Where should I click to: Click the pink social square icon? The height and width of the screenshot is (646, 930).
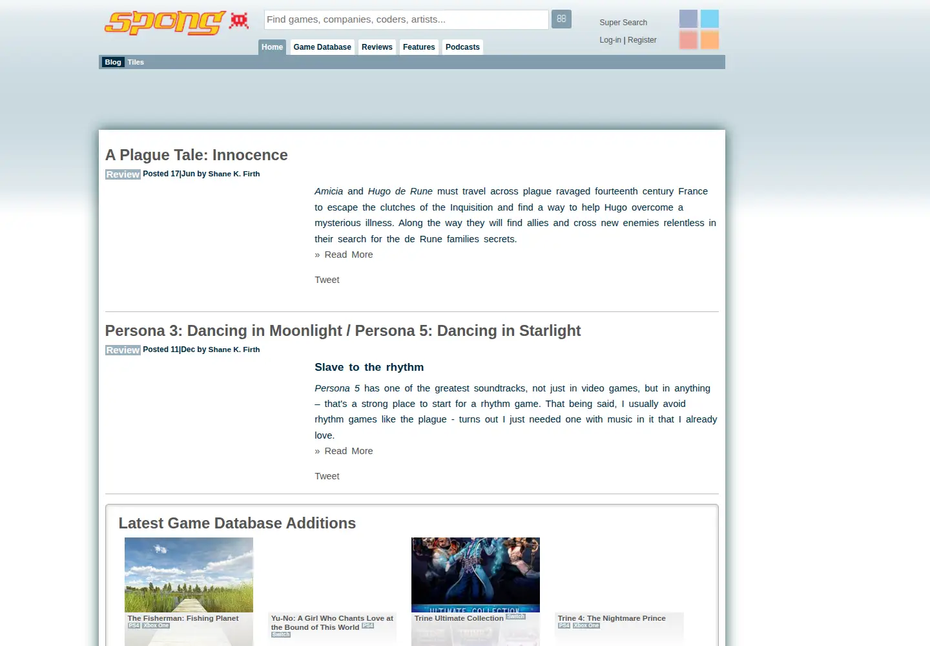[688, 40]
